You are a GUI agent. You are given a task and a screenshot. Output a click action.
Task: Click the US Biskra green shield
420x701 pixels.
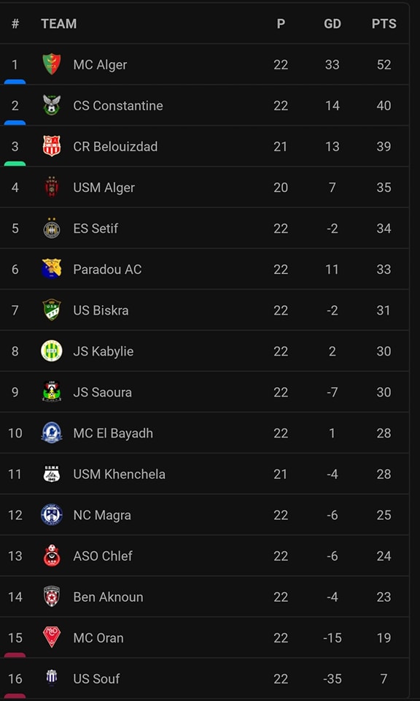(x=51, y=310)
